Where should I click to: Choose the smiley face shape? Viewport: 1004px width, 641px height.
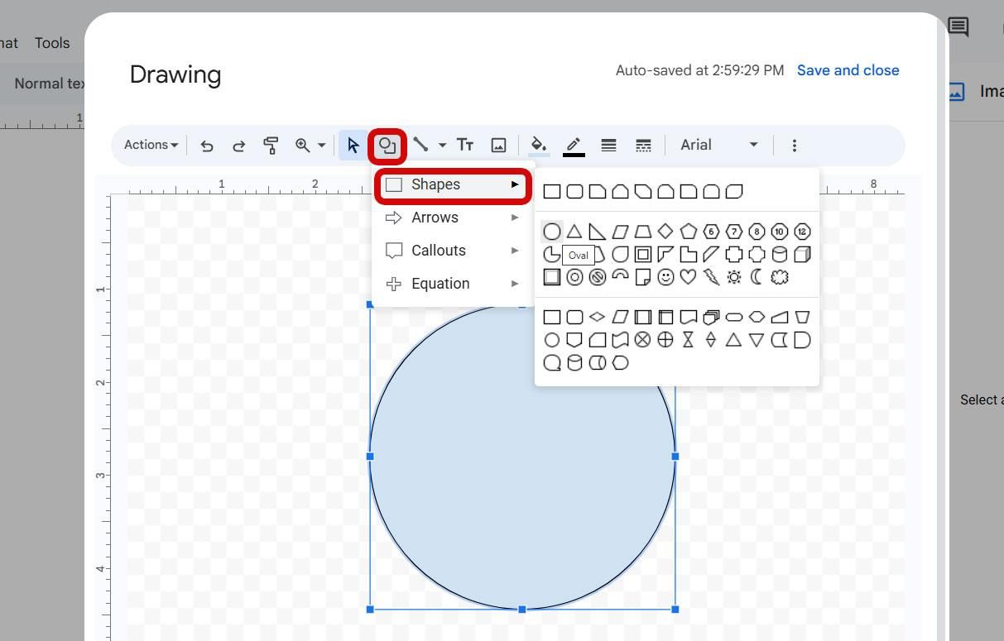pyautogui.click(x=665, y=277)
